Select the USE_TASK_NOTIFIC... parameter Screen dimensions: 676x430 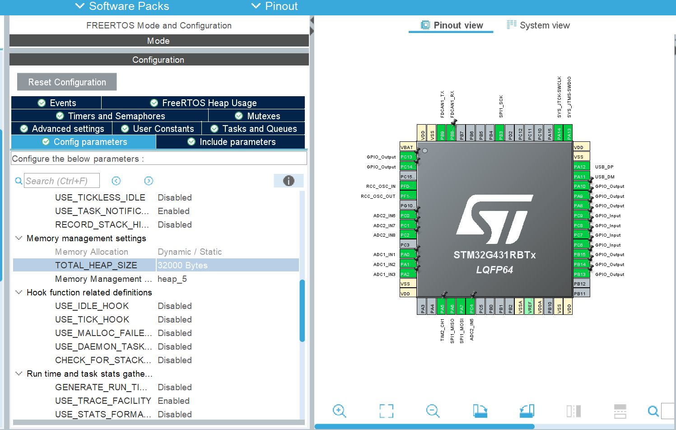point(102,211)
